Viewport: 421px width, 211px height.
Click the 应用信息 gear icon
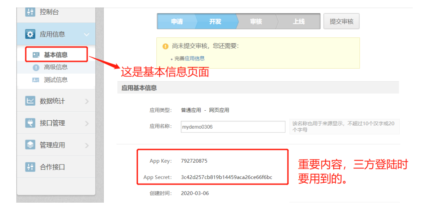click(x=30, y=34)
